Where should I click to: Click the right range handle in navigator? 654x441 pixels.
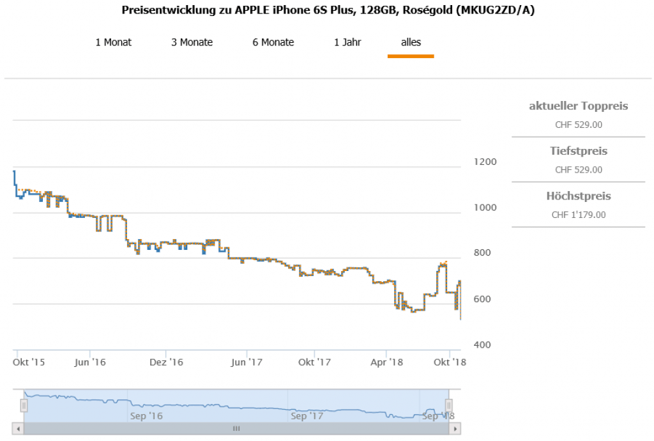[x=448, y=405]
